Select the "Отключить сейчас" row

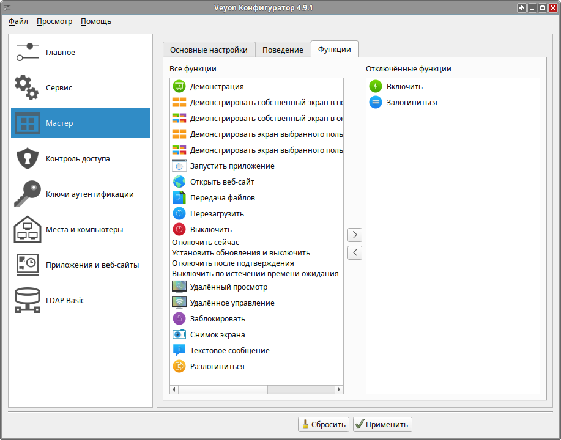[256, 243]
